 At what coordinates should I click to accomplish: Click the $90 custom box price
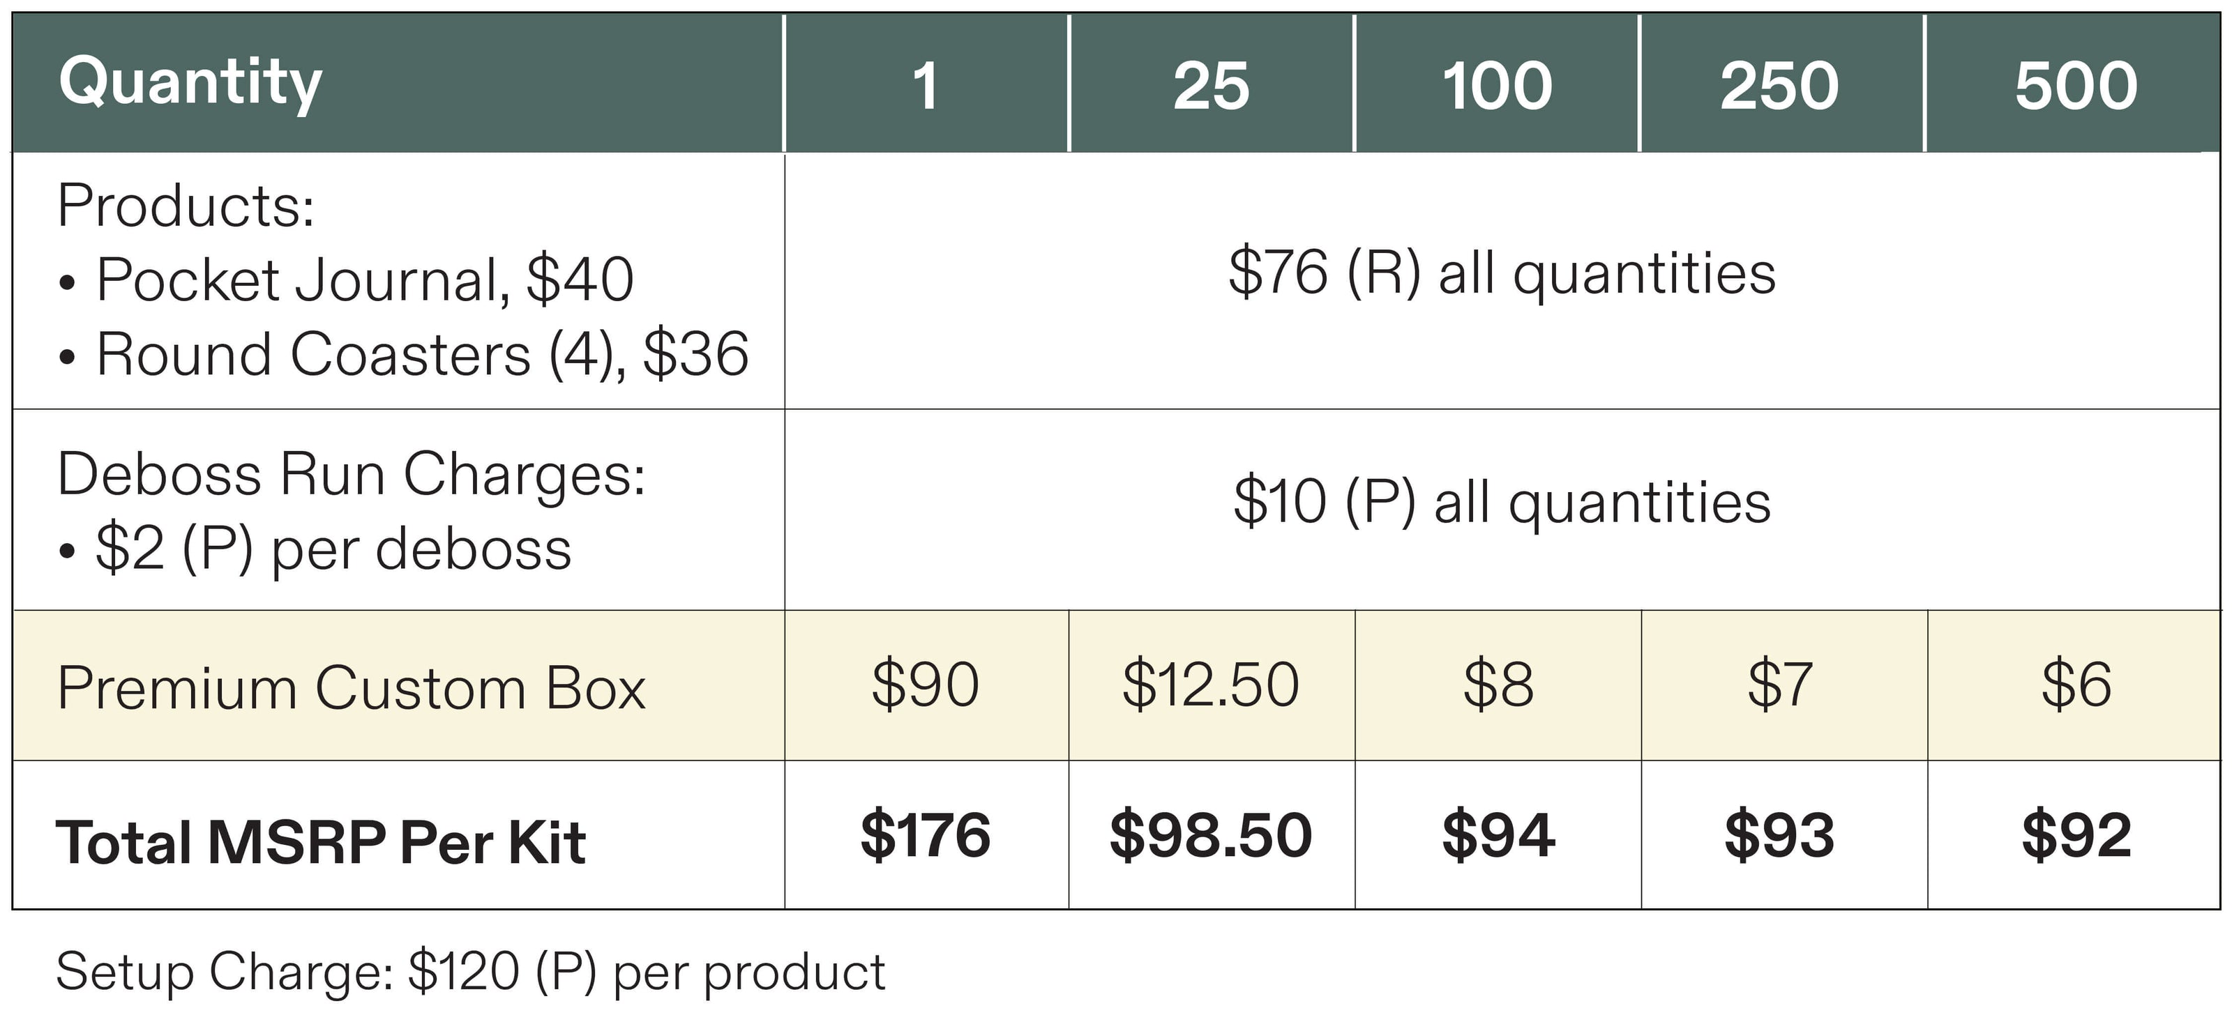point(926,684)
